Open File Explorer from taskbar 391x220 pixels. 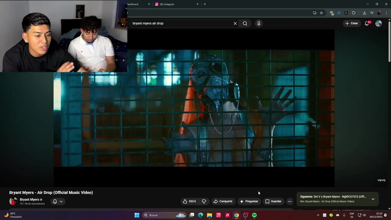tap(210, 215)
